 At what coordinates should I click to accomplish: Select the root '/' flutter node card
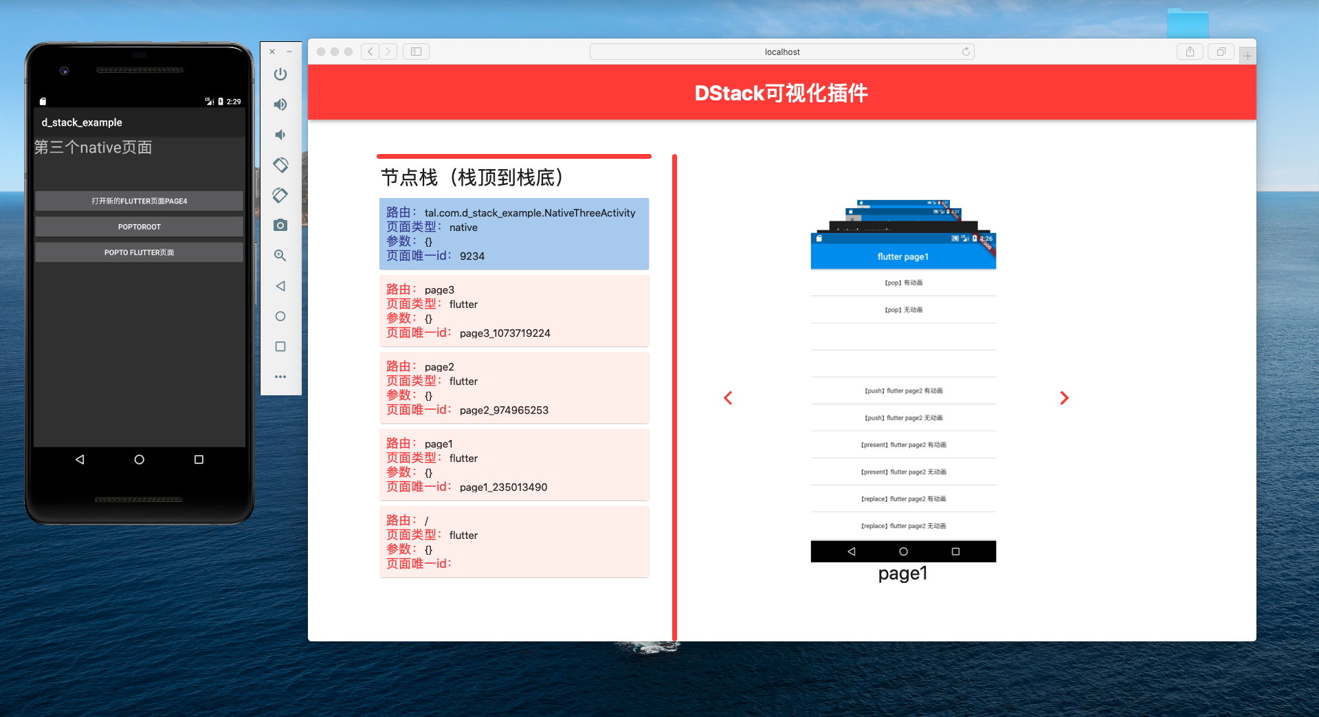pos(514,542)
